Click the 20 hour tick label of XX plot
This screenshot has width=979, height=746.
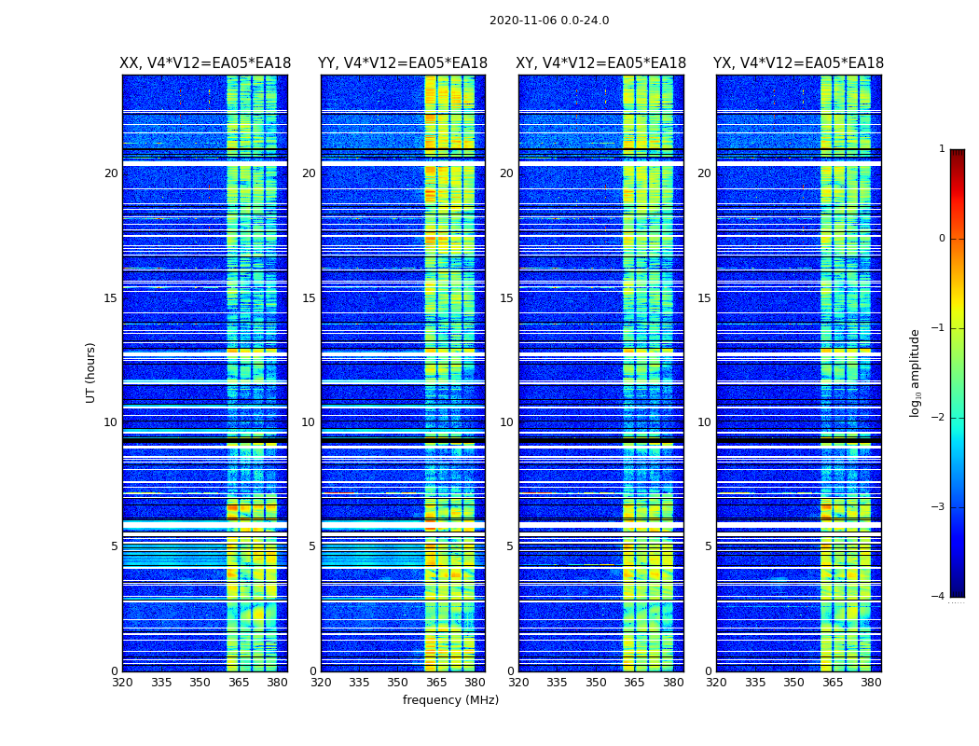pos(111,173)
